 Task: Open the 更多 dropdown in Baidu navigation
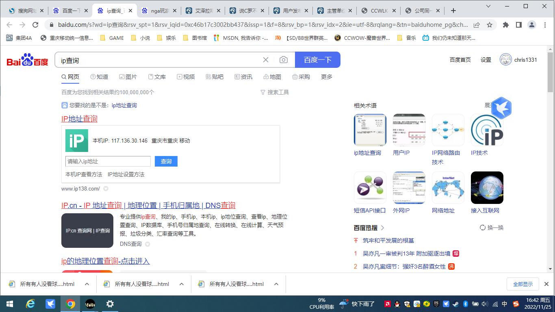326,77
